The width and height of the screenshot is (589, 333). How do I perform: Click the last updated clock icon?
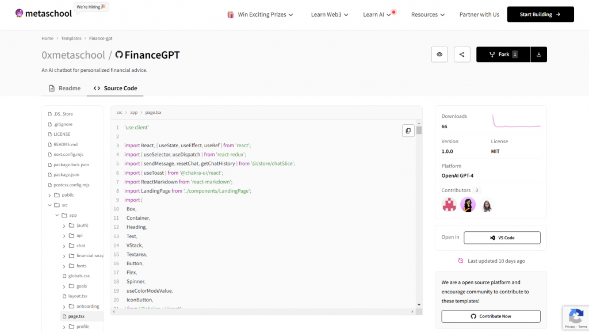(461, 261)
